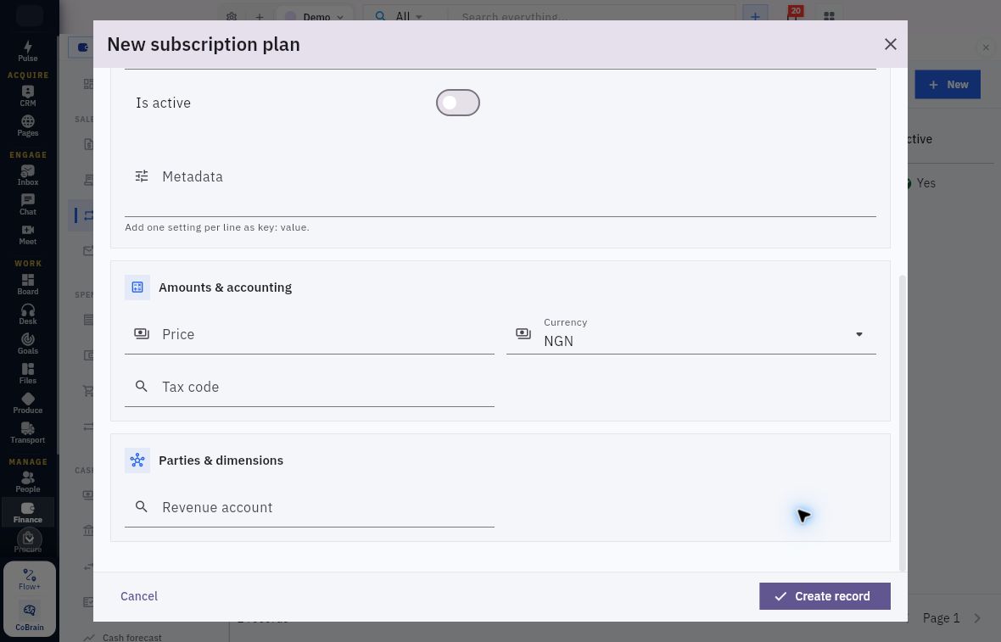Open Flow+ in the sidebar
The image size is (1001, 642).
pyautogui.click(x=30, y=579)
